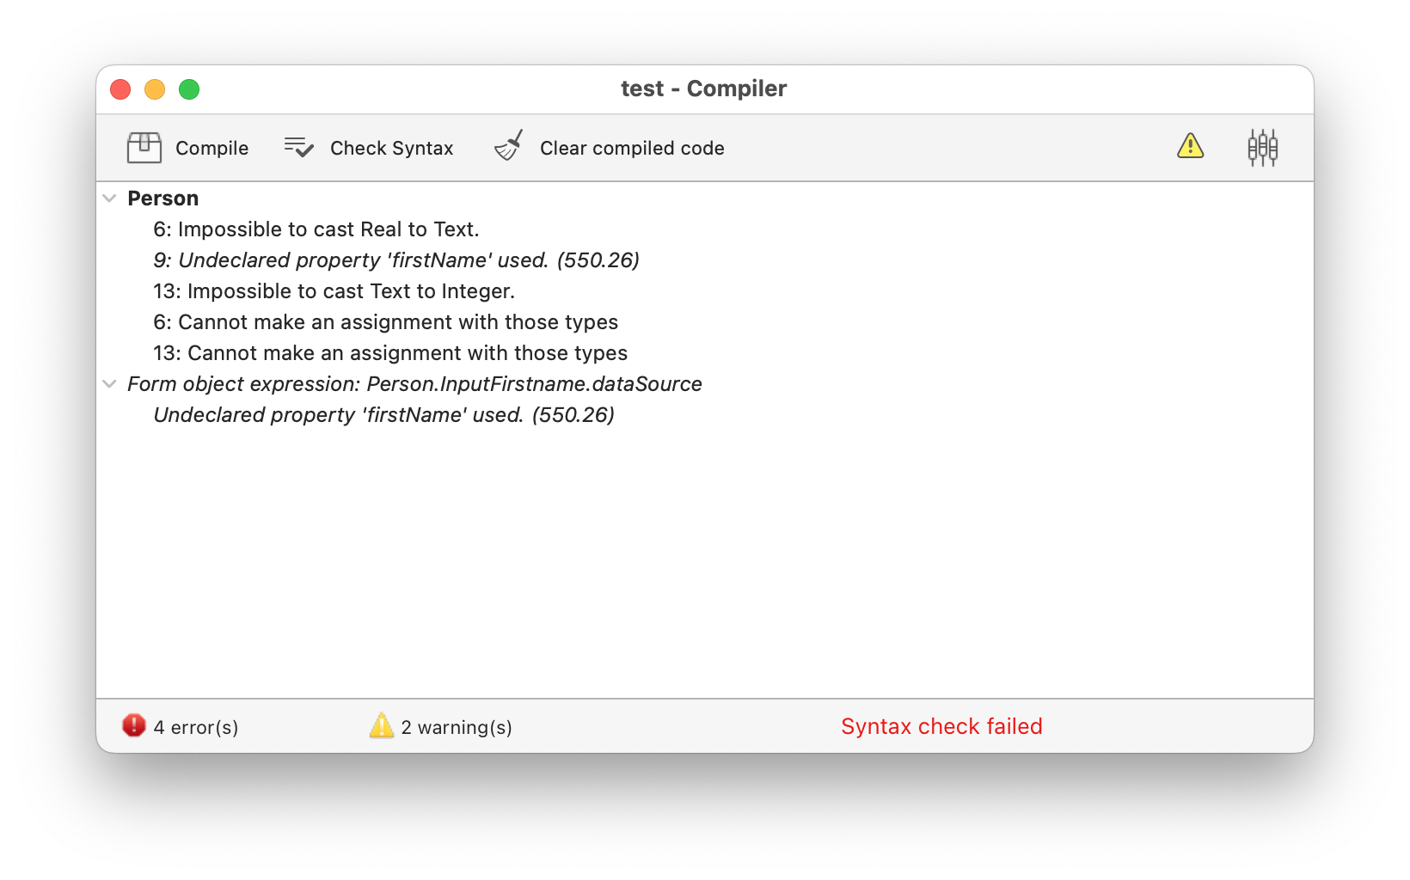Viewport: 1410px width, 880px height.
Task: Select error 'Impossible to cast Real to Text'
Action: click(316, 229)
